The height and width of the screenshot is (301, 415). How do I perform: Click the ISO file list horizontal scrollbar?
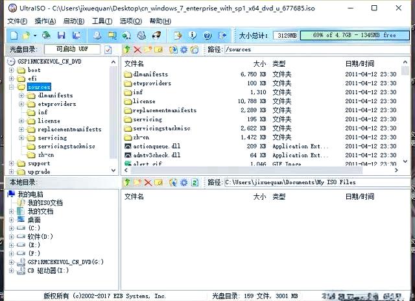(x=246, y=170)
